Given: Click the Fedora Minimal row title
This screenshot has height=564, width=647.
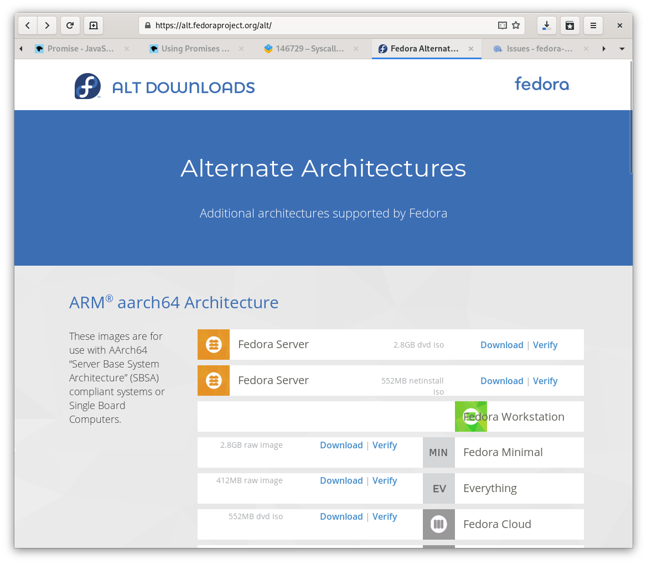Looking at the screenshot, I should [503, 452].
